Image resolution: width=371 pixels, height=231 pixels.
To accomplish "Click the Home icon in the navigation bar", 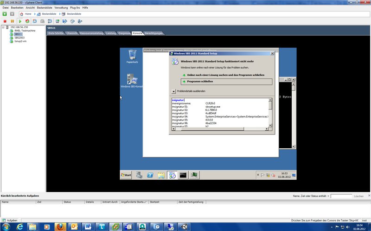I will coord(21,14).
